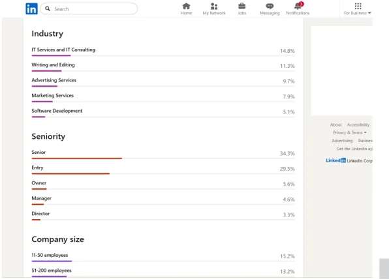Click IT Services purple progress bar
389x279 pixels.
click(51, 56)
